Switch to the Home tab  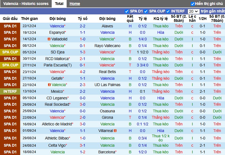(x=75, y=4)
